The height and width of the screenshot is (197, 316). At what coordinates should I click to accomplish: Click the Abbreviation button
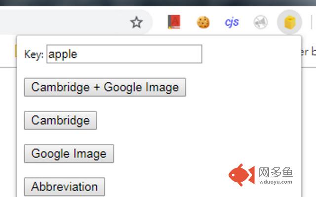click(x=65, y=187)
